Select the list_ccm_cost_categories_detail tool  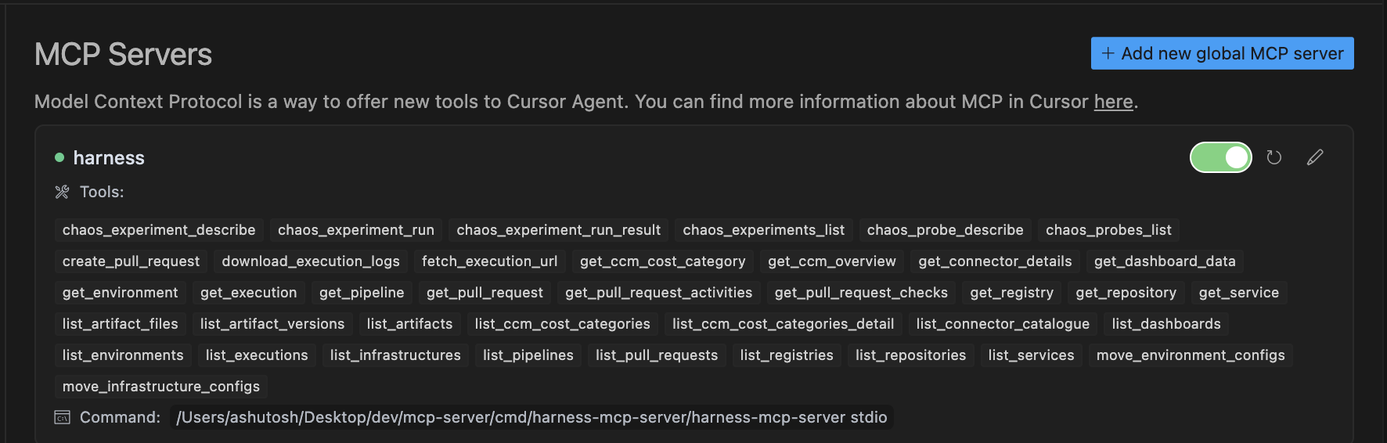click(783, 324)
